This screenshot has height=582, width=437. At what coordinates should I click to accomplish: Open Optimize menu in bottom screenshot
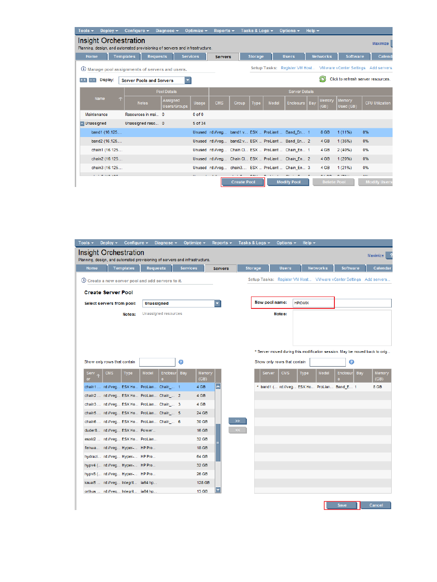194,243
